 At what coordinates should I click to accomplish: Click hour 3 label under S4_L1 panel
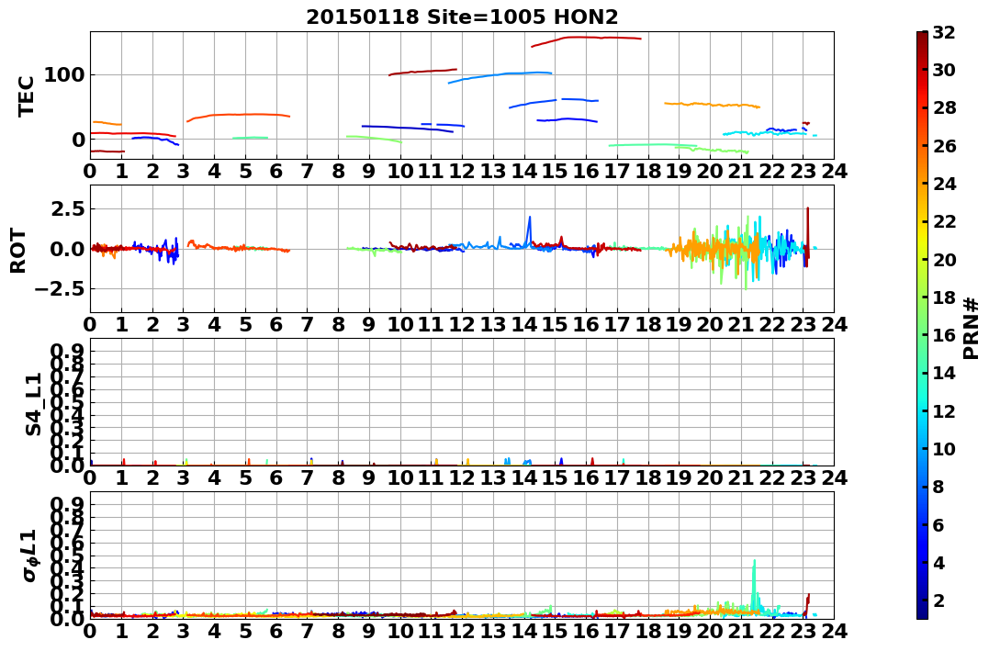tap(184, 478)
